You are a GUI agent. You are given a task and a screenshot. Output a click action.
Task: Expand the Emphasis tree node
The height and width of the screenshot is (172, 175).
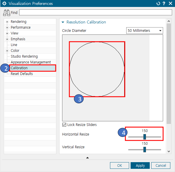tap(7, 39)
